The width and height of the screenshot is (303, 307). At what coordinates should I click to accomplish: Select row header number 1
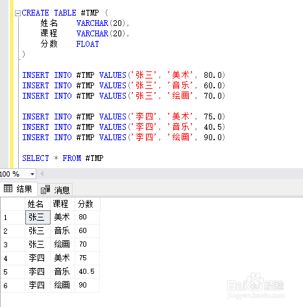[13, 217]
